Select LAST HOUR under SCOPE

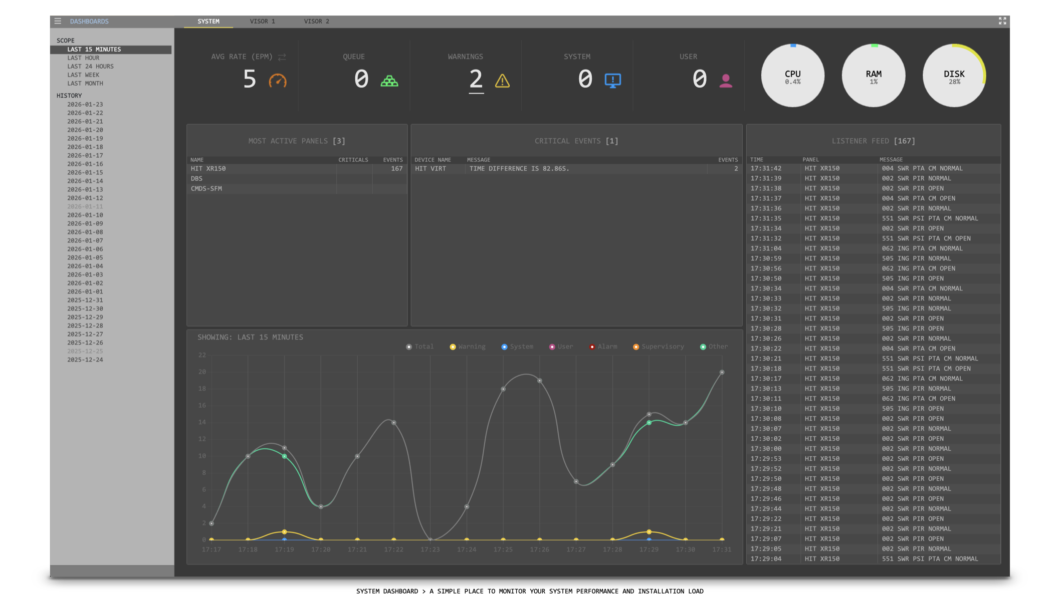84,58
